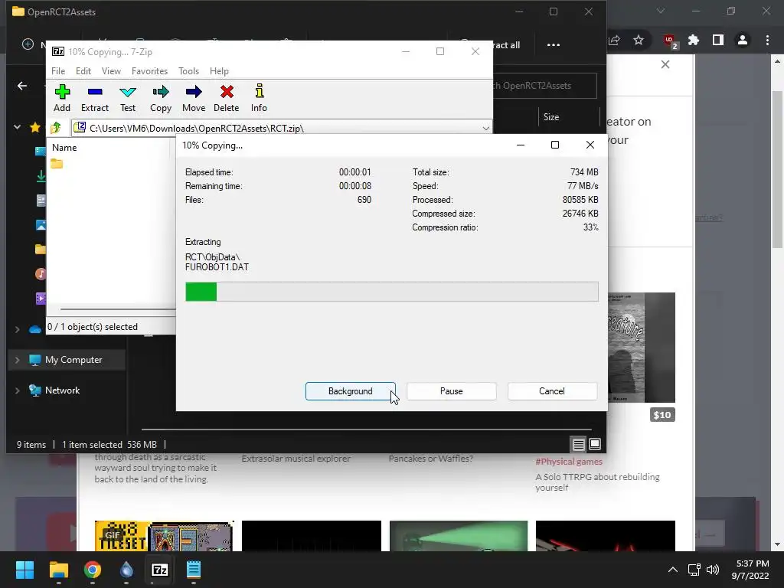Switch Explorer to large icons view
Image resolution: width=784 pixels, height=588 pixels.
(595, 444)
